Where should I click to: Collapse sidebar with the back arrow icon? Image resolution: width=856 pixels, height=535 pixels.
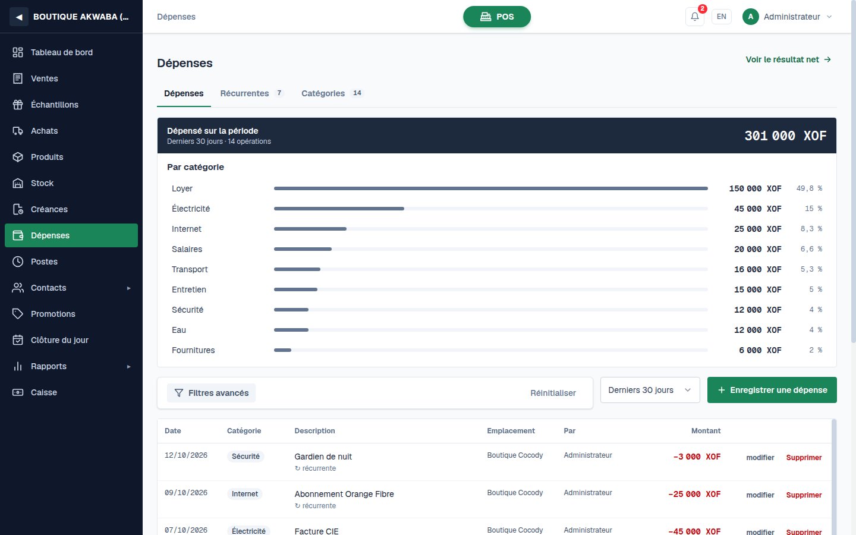pyautogui.click(x=19, y=17)
